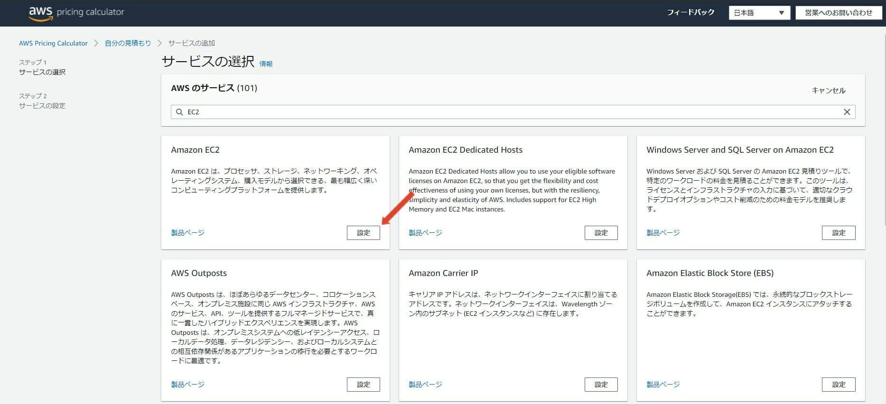Click 設定 for Windows Server and SQL Server

point(839,233)
